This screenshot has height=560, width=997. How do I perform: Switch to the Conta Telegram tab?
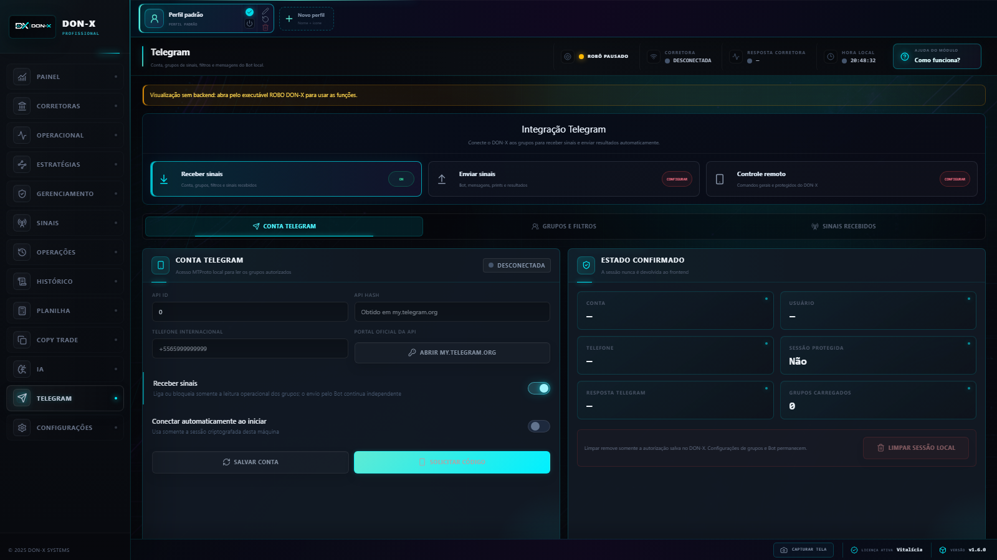284,226
